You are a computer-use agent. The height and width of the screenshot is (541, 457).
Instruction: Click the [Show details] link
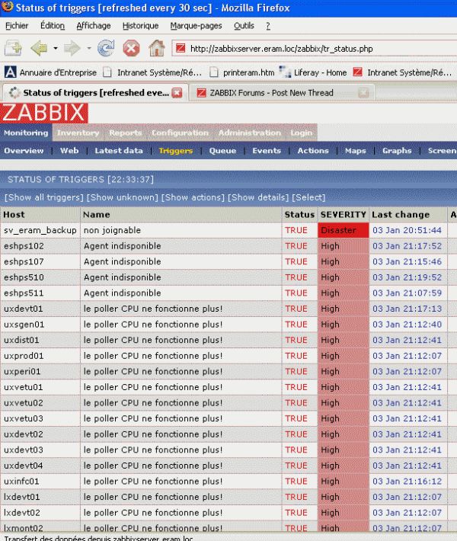tap(258, 197)
